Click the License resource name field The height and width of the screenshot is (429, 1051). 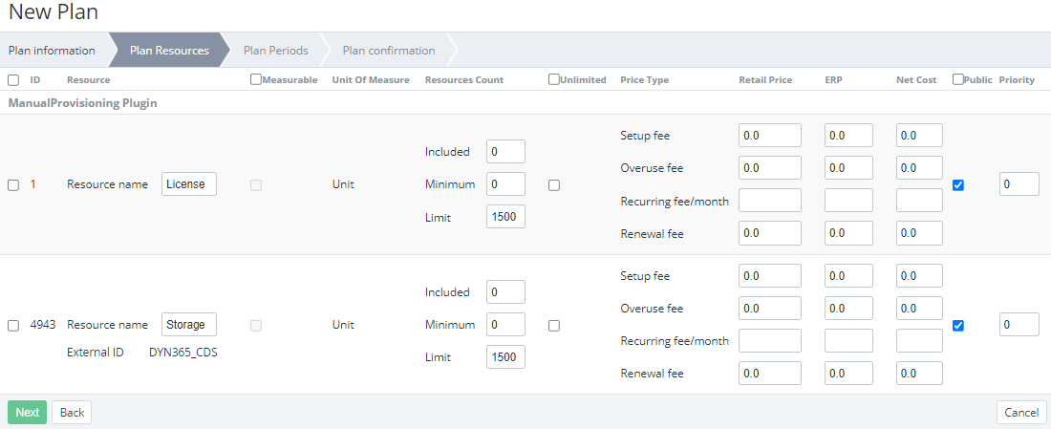tap(188, 184)
